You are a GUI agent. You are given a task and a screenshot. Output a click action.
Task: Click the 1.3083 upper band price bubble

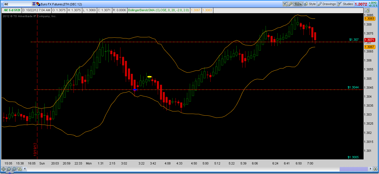tap(369, 19)
